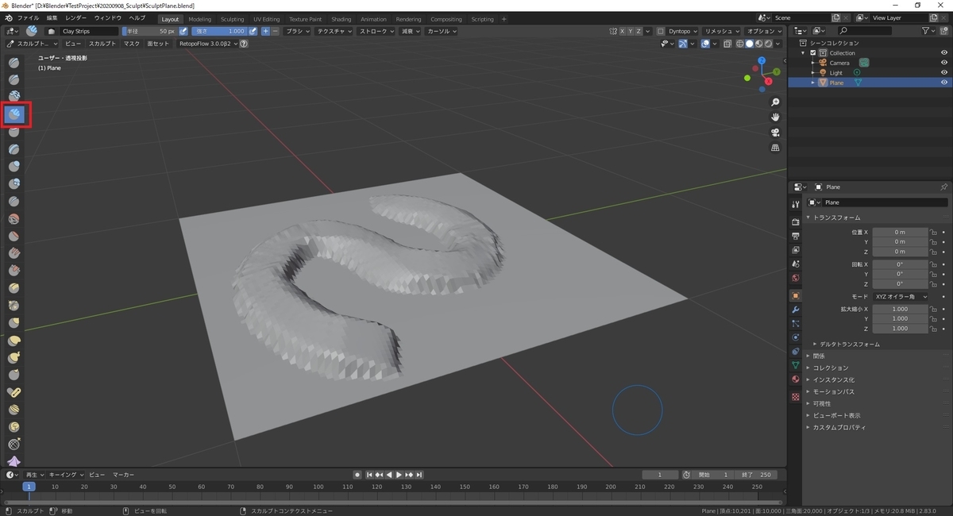
Task: Select wireframe viewport shading mode
Action: point(740,44)
